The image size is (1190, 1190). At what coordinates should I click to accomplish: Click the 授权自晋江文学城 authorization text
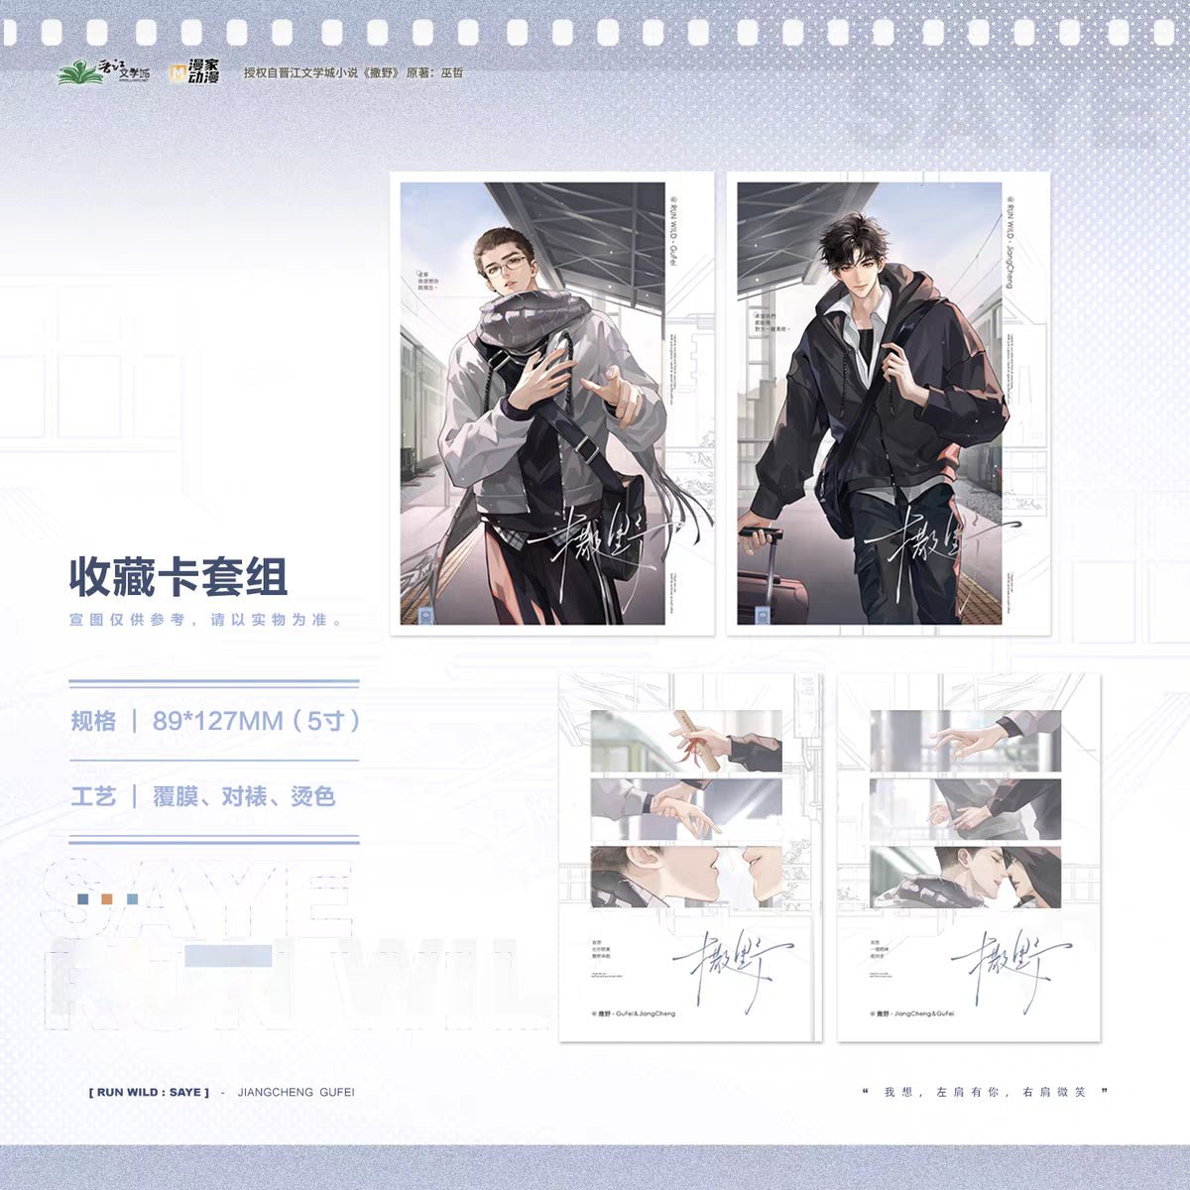click(353, 73)
